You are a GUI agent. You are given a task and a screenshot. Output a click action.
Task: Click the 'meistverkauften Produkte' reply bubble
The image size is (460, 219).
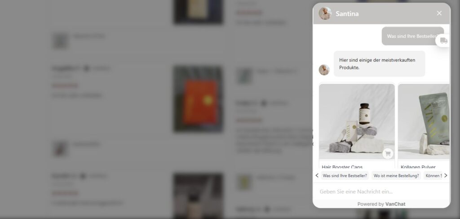(379, 64)
